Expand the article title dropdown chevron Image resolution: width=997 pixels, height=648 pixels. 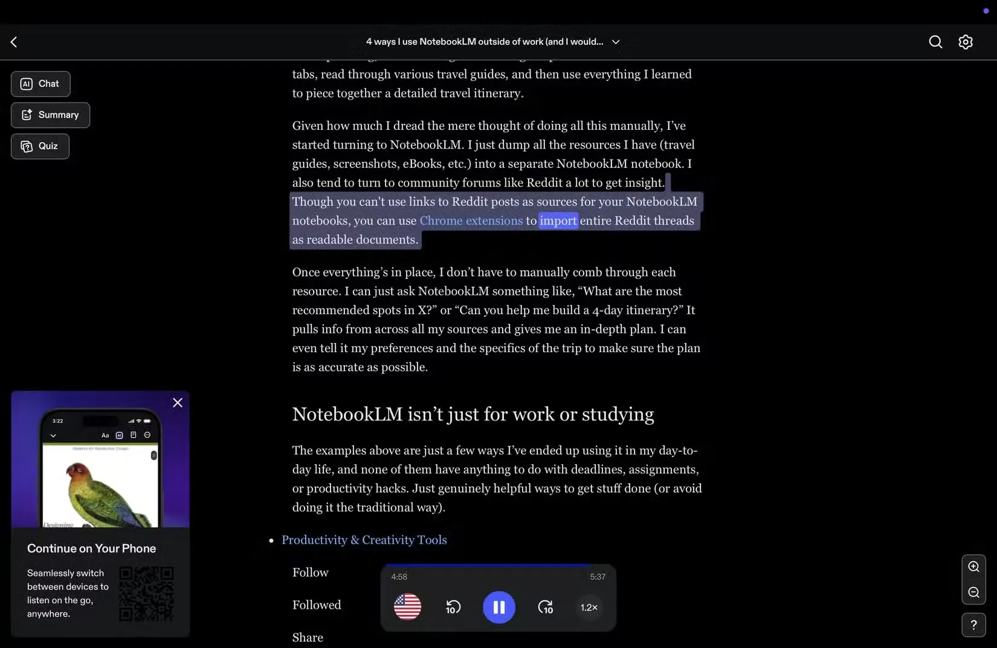click(616, 42)
